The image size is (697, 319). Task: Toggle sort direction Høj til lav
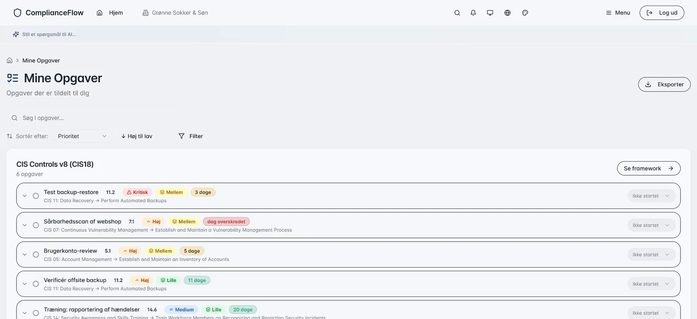(x=137, y=136)
